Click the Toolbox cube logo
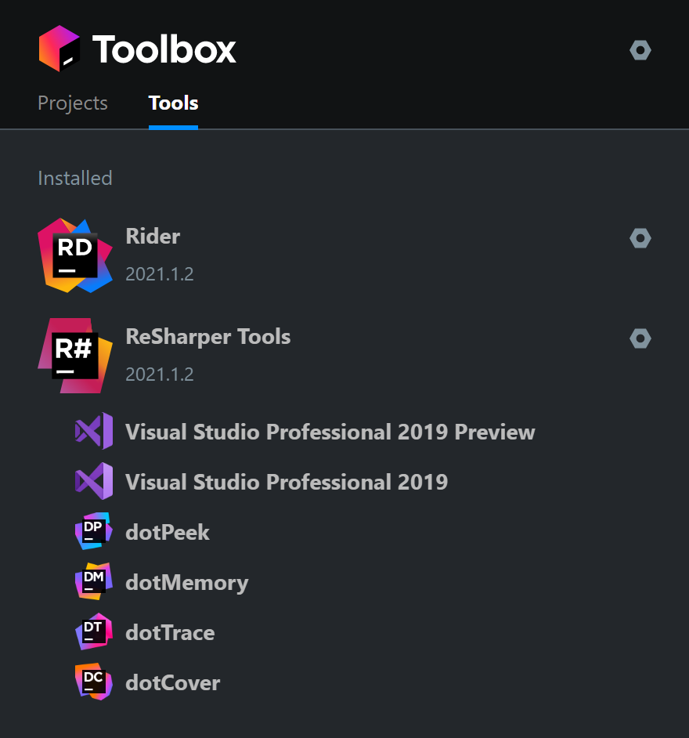Screen dimensions: 689x738 pos(60,49)
